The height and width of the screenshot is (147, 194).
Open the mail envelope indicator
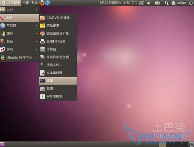tap(157, 3)
